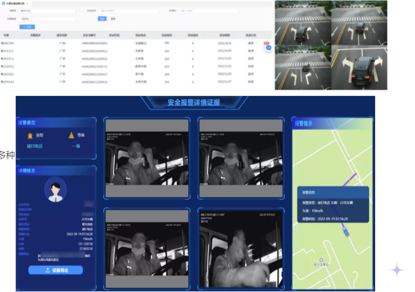The width and height of the screenshot is (415, 292).
Task: Click decision number 4409249013256912
Action: [94, 59]
